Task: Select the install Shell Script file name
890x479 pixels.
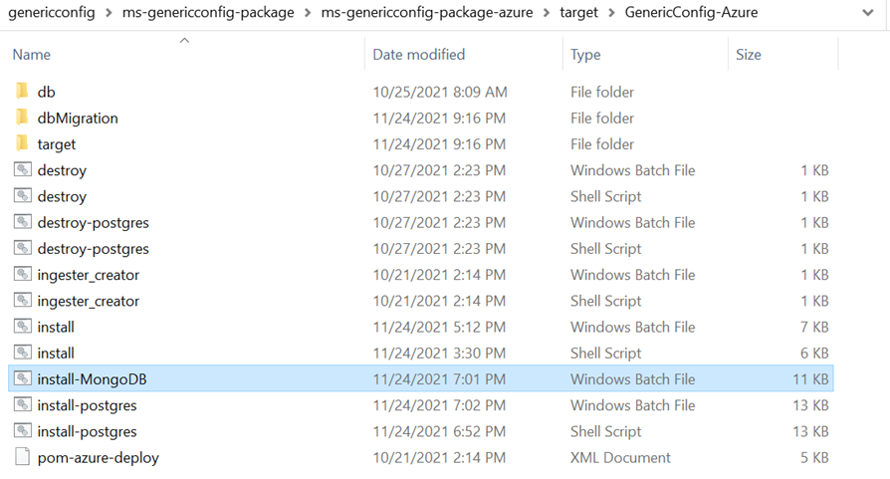Action: pyautogui.click(x=56, y=354)
